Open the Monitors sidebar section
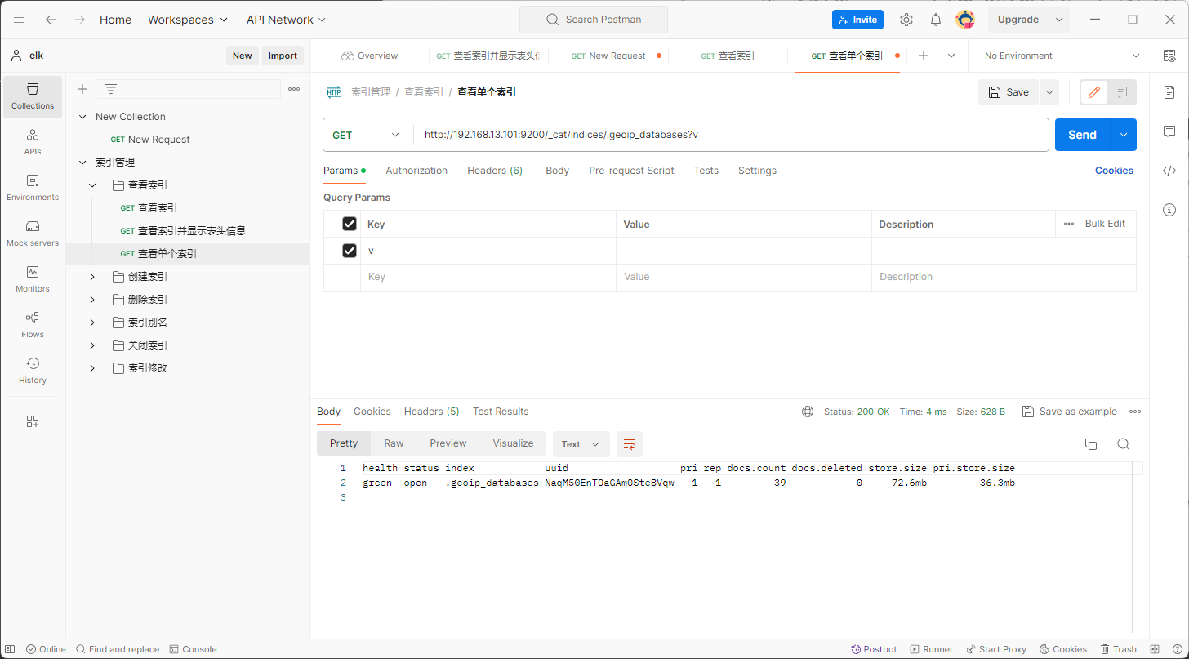 click(33, 278)
